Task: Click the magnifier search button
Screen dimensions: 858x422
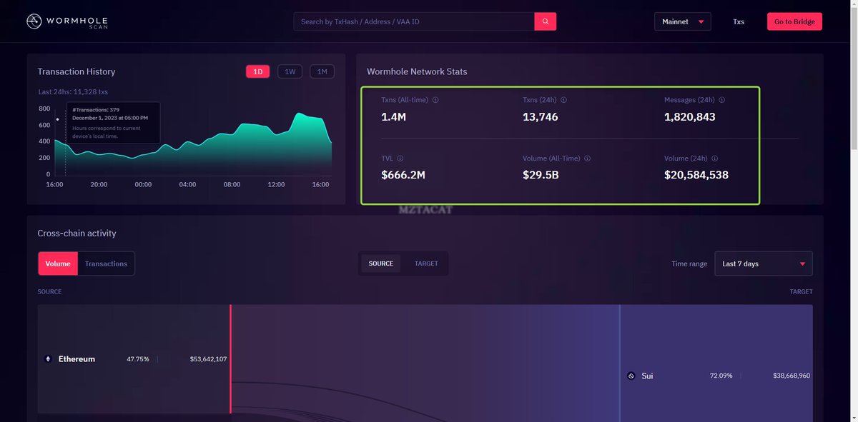Action: click(x=546, y=21)
